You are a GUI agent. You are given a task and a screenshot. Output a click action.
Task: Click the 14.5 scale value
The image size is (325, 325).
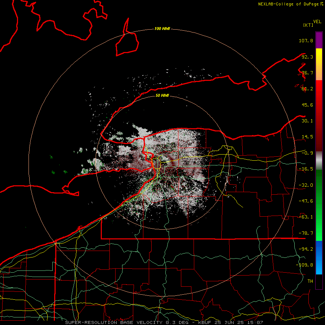click(307, 137)
